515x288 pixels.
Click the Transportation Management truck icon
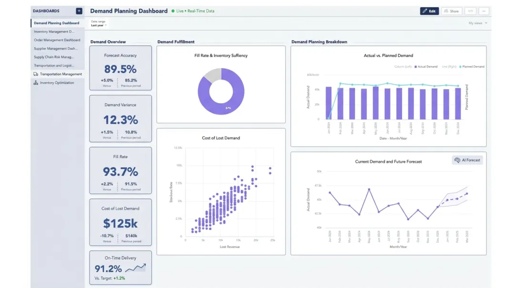(35, 74)
